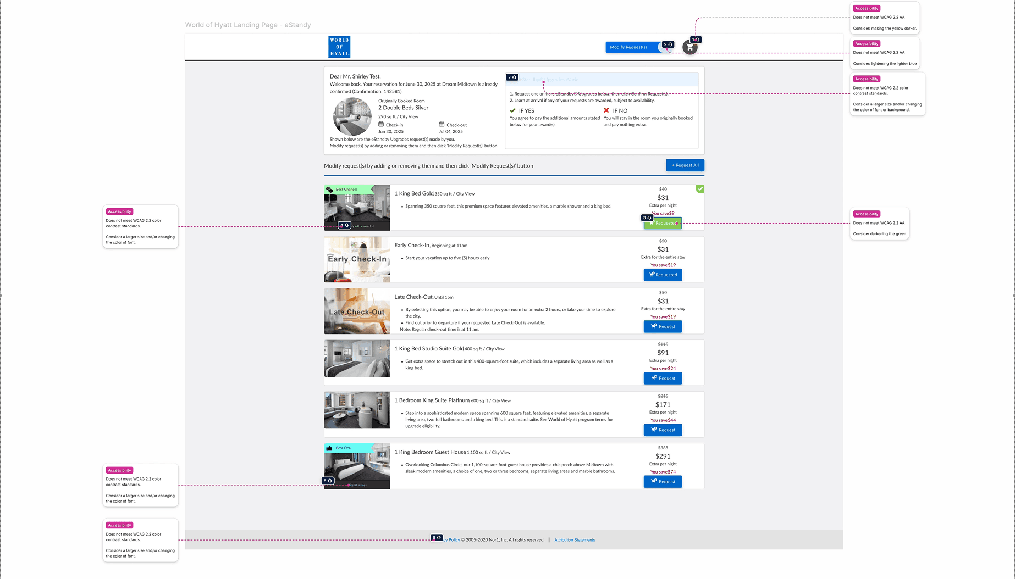Click the Requested button for Early Check-In
The width and height of the screenshot is (1015, 579).
coord(663,275)
